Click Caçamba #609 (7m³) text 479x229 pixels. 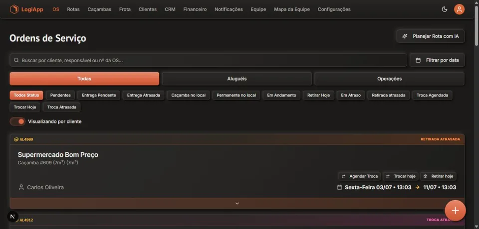[x=48, y=163]
